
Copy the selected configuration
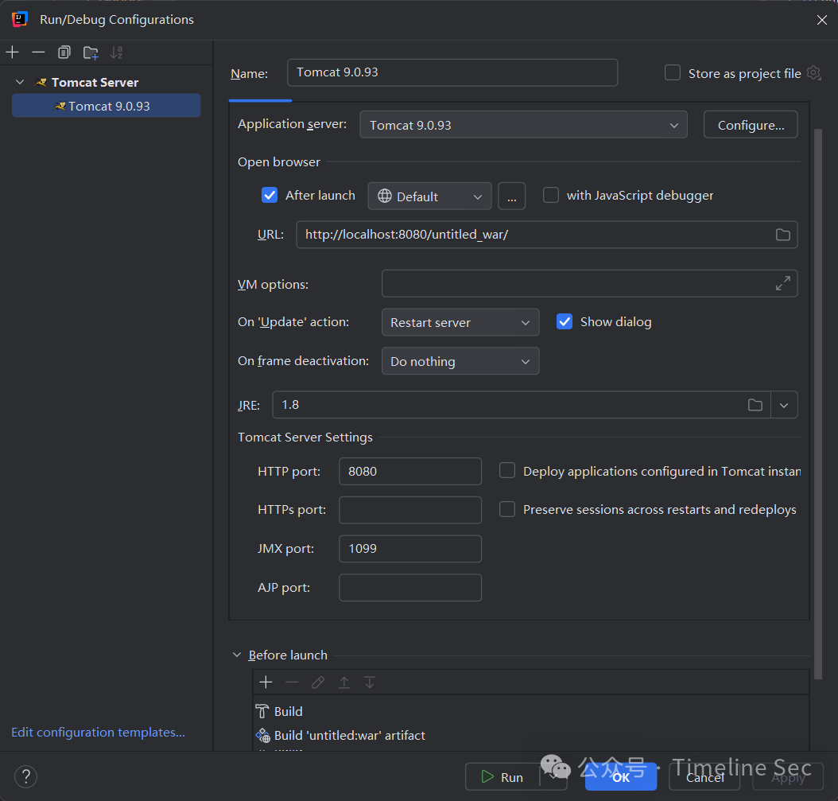(64, 52)
